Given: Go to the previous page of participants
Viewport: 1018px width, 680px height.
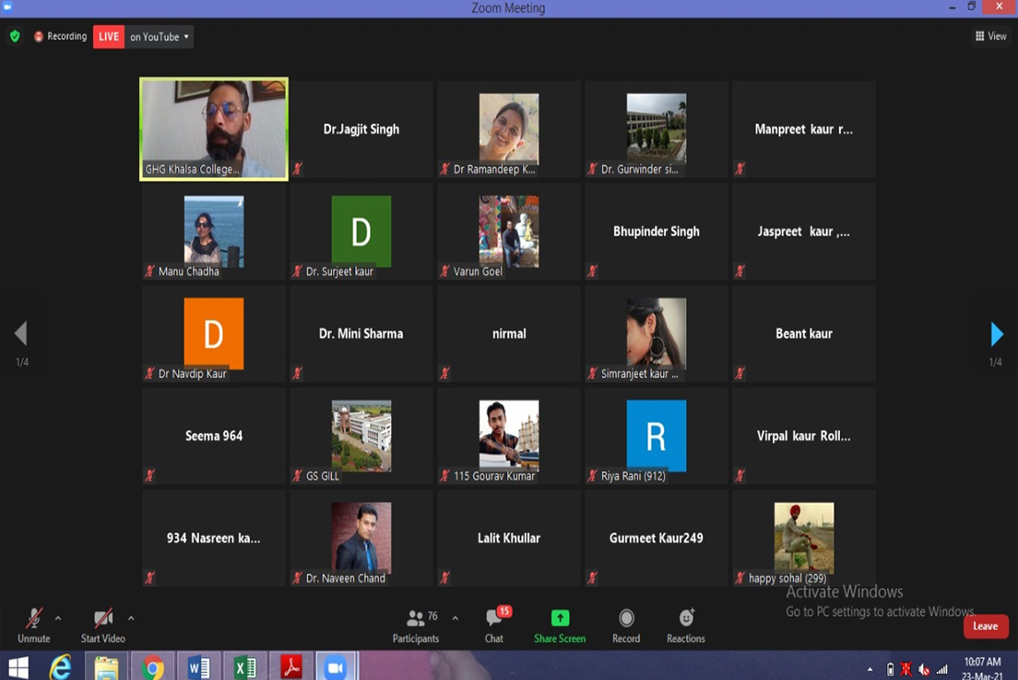Looking at the screenshot, I should pos(21,334).
